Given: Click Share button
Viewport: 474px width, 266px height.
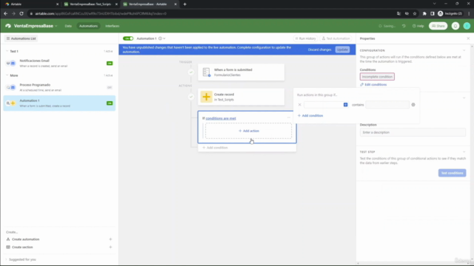Looking at the screenshot, I should coord(438,26).
